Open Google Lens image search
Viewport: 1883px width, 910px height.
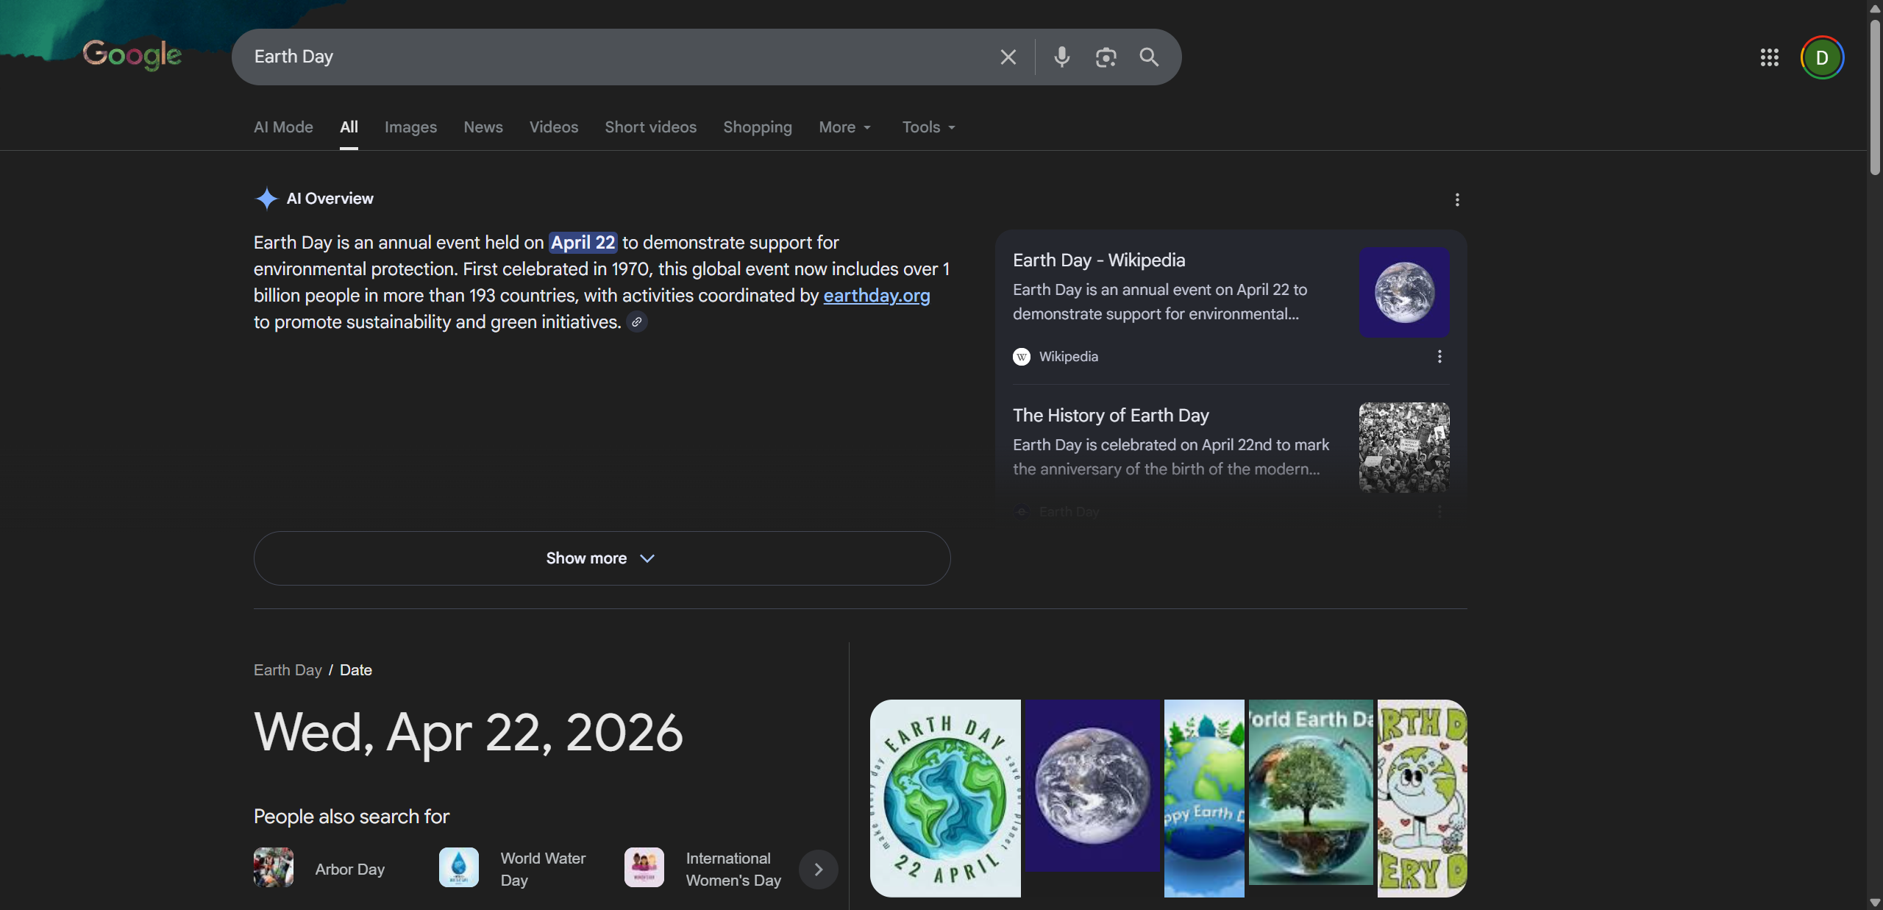click(1106, 57)
